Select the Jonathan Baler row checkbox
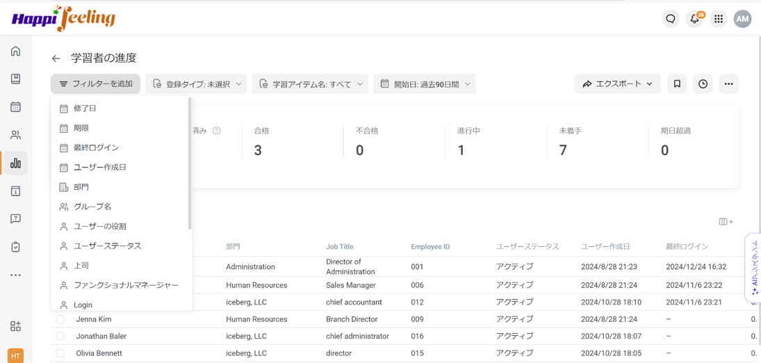Image resolution: width=761 pixels, height=363 pixels. (x=60, y=337)
